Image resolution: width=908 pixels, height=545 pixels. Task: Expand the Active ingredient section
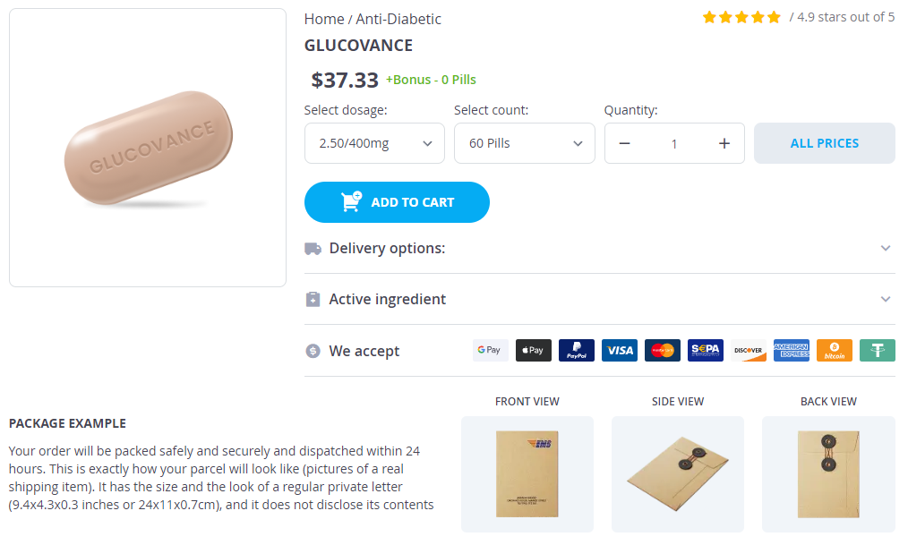[x=599, y=299]
